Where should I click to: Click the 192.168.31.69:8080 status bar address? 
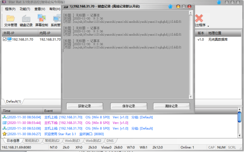[x=16, y=147]
